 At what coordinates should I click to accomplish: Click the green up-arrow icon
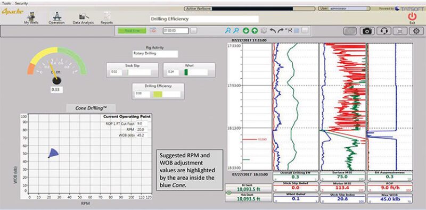pyautogui.click(x=255, y=31)
